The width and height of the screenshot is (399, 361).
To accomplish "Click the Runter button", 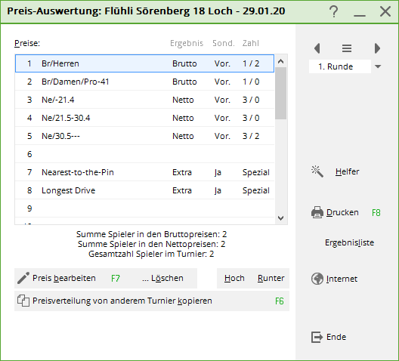I will pos(271,278).
